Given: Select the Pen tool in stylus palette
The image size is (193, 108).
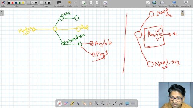Looking at the screenshot, I should 60,103.
